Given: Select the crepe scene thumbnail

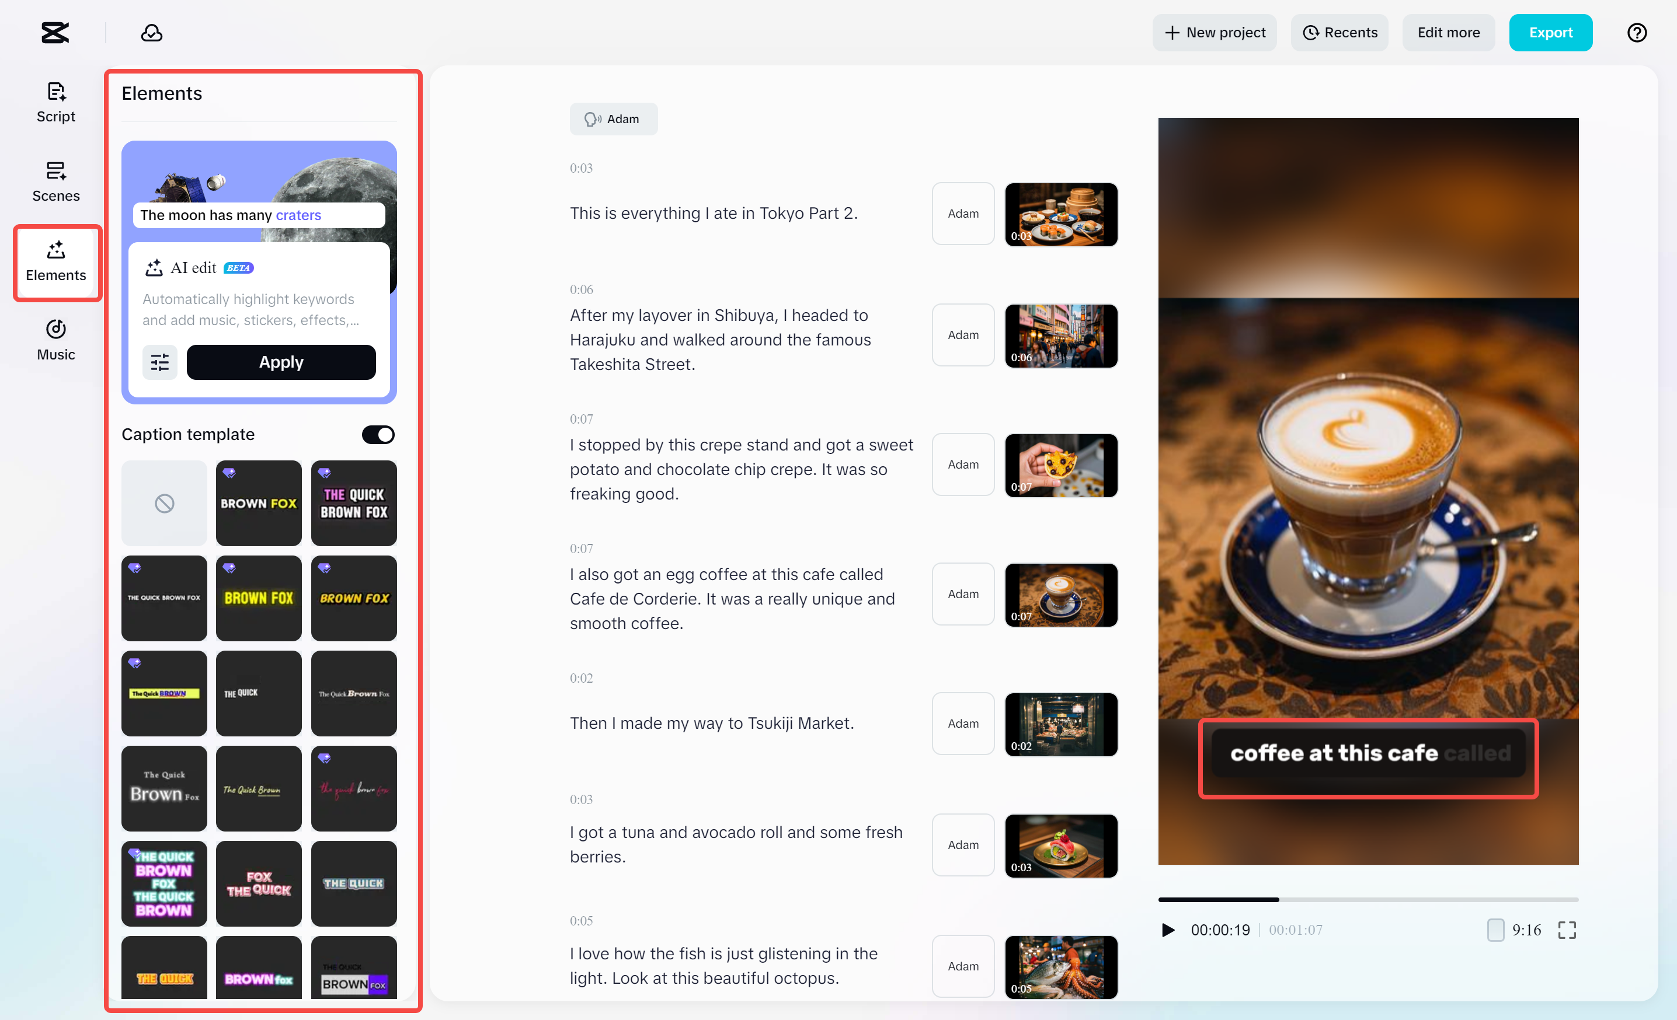Looking at the screenshot, I should tap(1060, 466).
